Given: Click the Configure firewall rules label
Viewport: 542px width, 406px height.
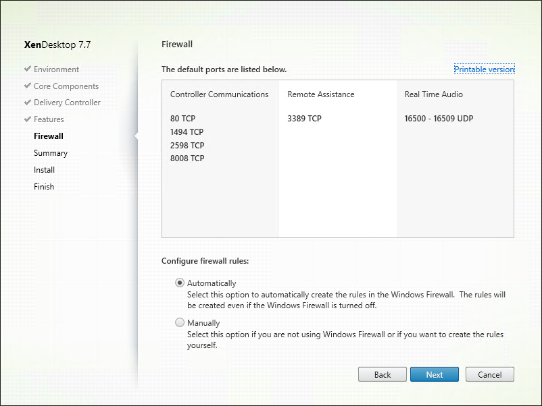Looking at the screenshot, I should click(x=205, y=261).
